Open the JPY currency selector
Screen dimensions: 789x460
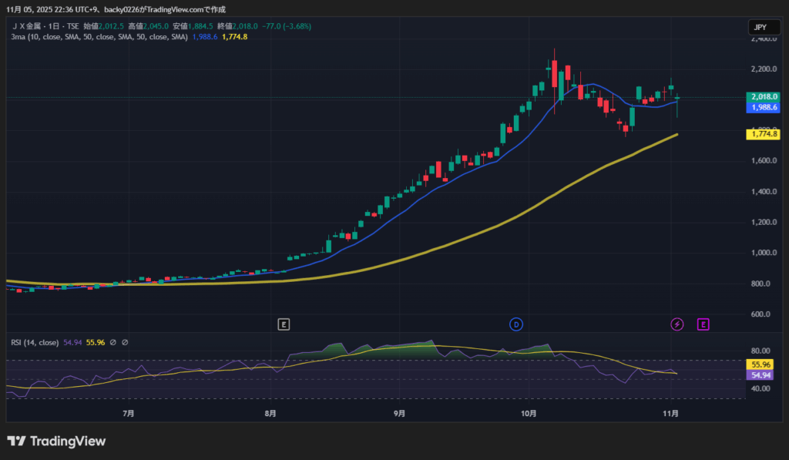coord(760,27)
